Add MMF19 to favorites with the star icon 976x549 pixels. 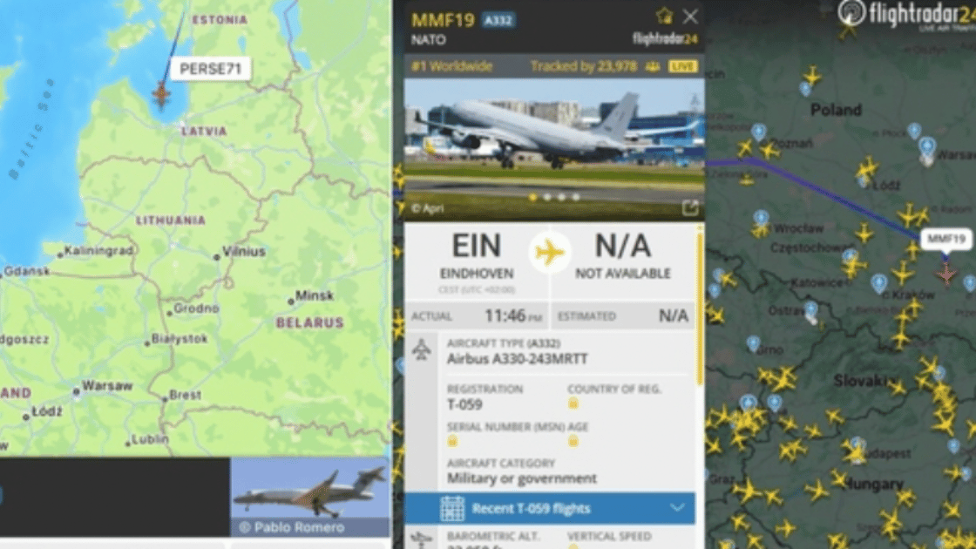click(x=664, y=16)
